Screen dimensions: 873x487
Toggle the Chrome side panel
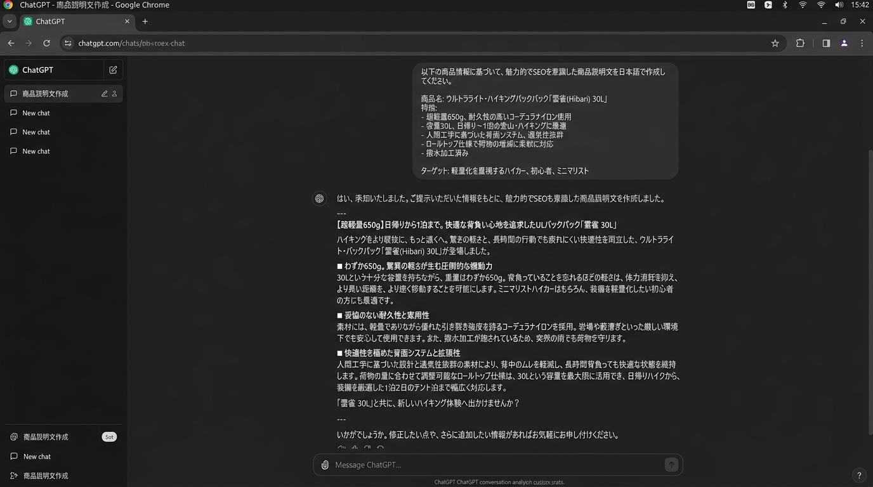pyautogui.click(x=826, y=43)
